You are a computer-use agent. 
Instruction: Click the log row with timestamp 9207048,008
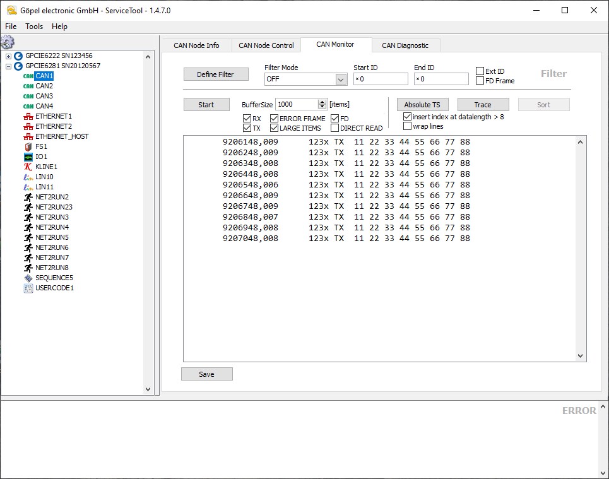(x=346, y=238)
